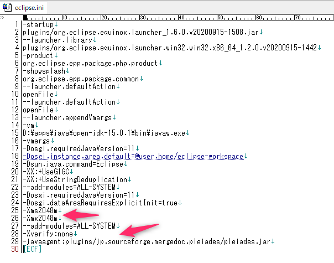The width and height of the screenshot is (334, 263).
Task: Click line number 30 in the gutter
Action: 15,249
